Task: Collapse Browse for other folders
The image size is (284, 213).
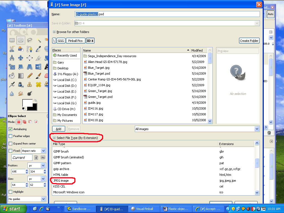Action: coord(54,32)
